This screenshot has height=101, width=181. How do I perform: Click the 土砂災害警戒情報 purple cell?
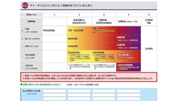coord(129,67)
